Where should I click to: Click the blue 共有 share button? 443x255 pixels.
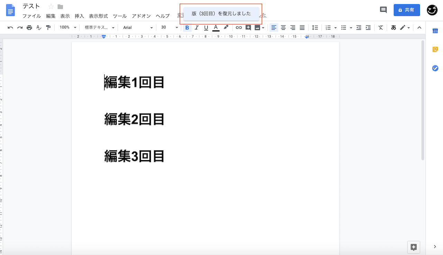point(407,10)
